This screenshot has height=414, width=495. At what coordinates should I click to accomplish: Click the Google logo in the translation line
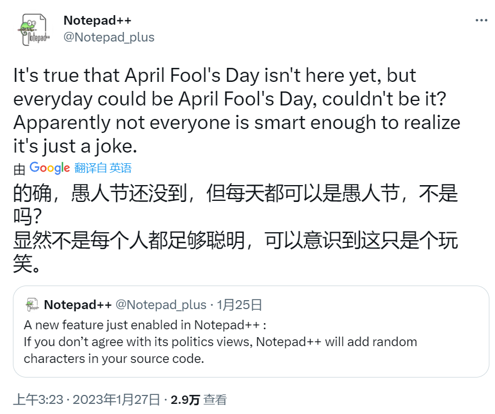49,168
